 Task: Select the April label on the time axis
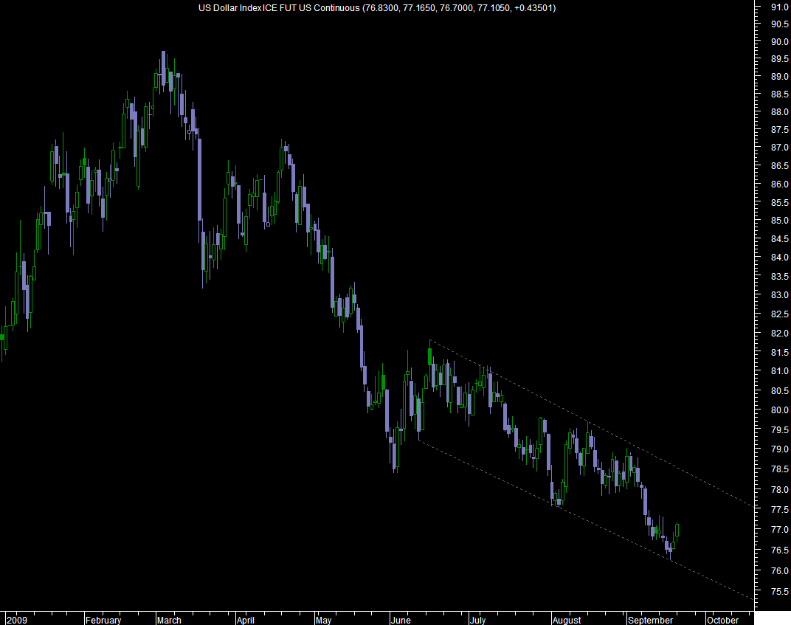(x=246, y=620)
